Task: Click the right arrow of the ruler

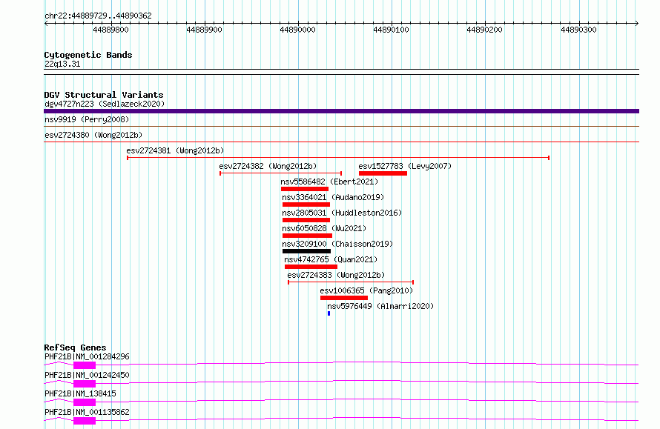Action: (637, 23)
